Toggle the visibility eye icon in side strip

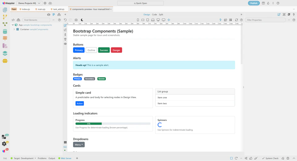[65, 44]
